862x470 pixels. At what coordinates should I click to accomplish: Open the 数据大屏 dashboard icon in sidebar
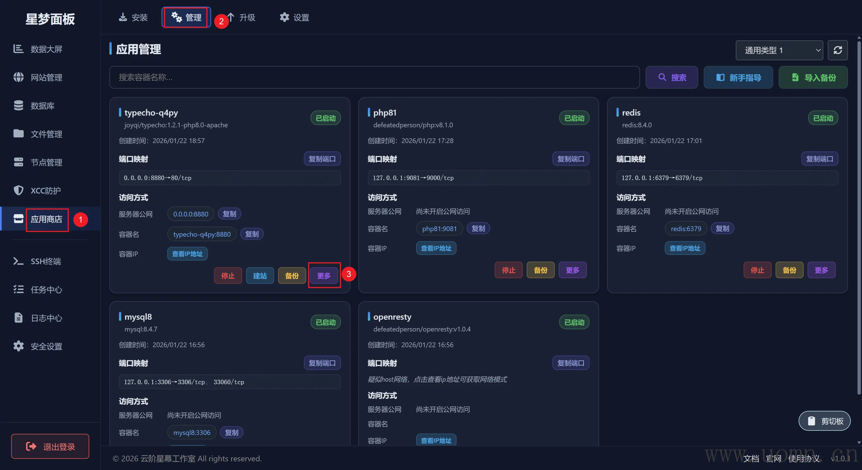19,49
